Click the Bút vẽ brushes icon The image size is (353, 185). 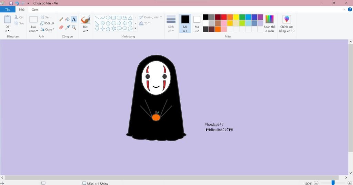pos(85,20)
